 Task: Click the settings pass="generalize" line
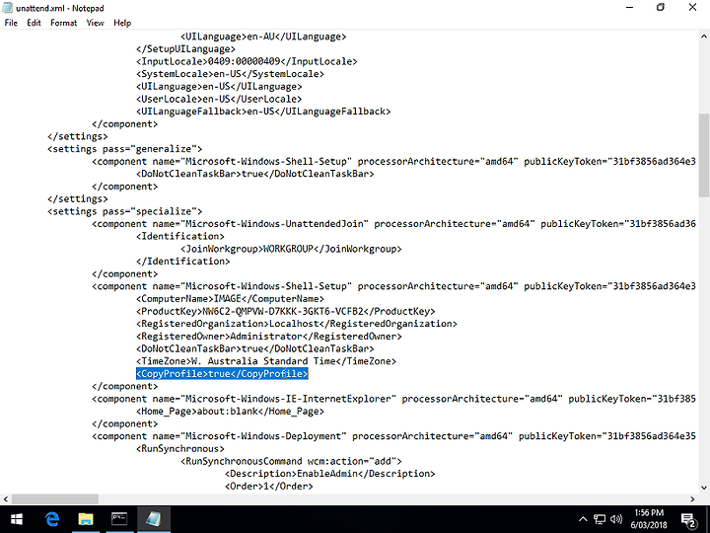click(124, 149)
